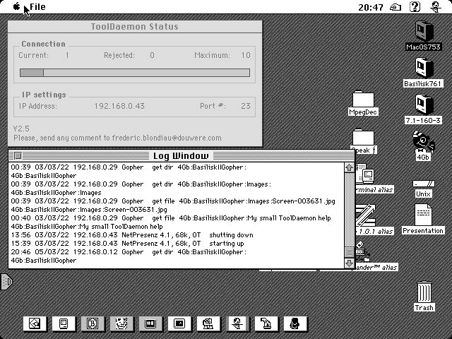The height and width of the screenshot is (339, 452).
Task: Select the MacOS753 disk icon
Action: (424, 30)
